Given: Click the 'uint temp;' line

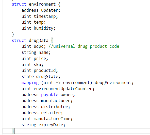Looking at the screenshot, I should tap(34, 22).
